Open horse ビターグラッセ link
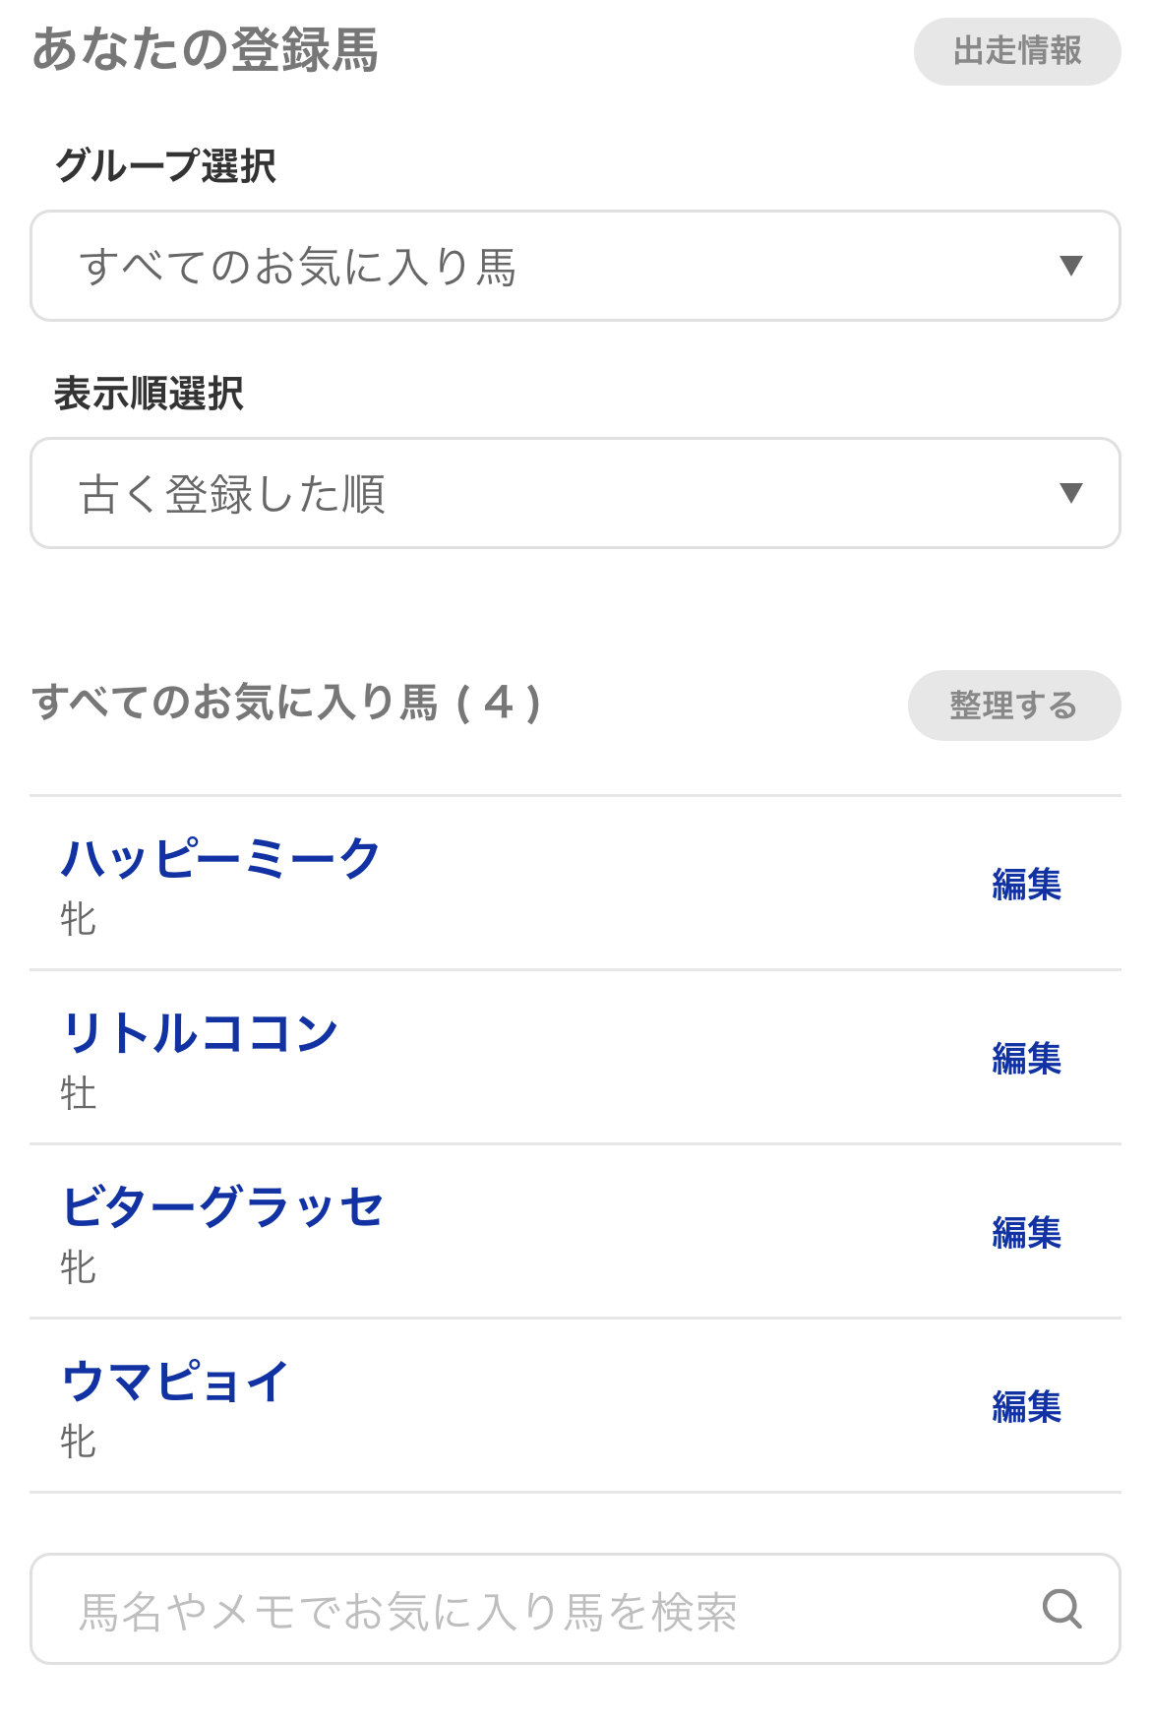Viewport: 1151px width, 1721px height. 222,1207
